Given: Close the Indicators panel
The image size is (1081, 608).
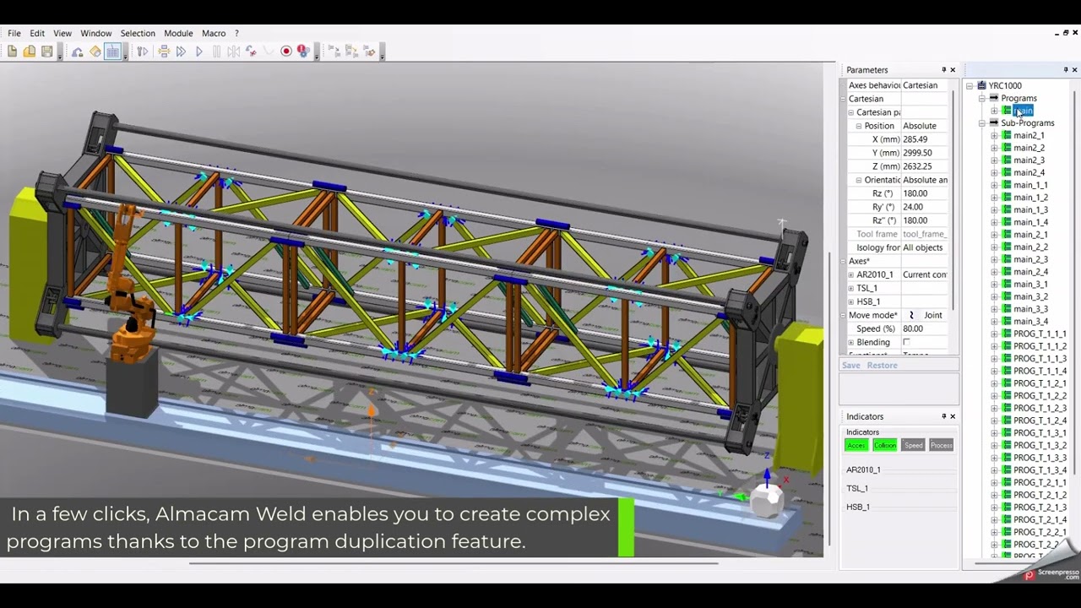Looking at the screenshot, I should click(x=953, y=416).
